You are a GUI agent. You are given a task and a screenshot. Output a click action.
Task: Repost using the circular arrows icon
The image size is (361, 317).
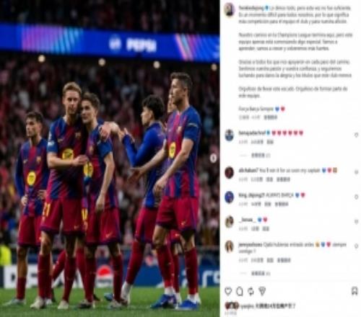251,291
